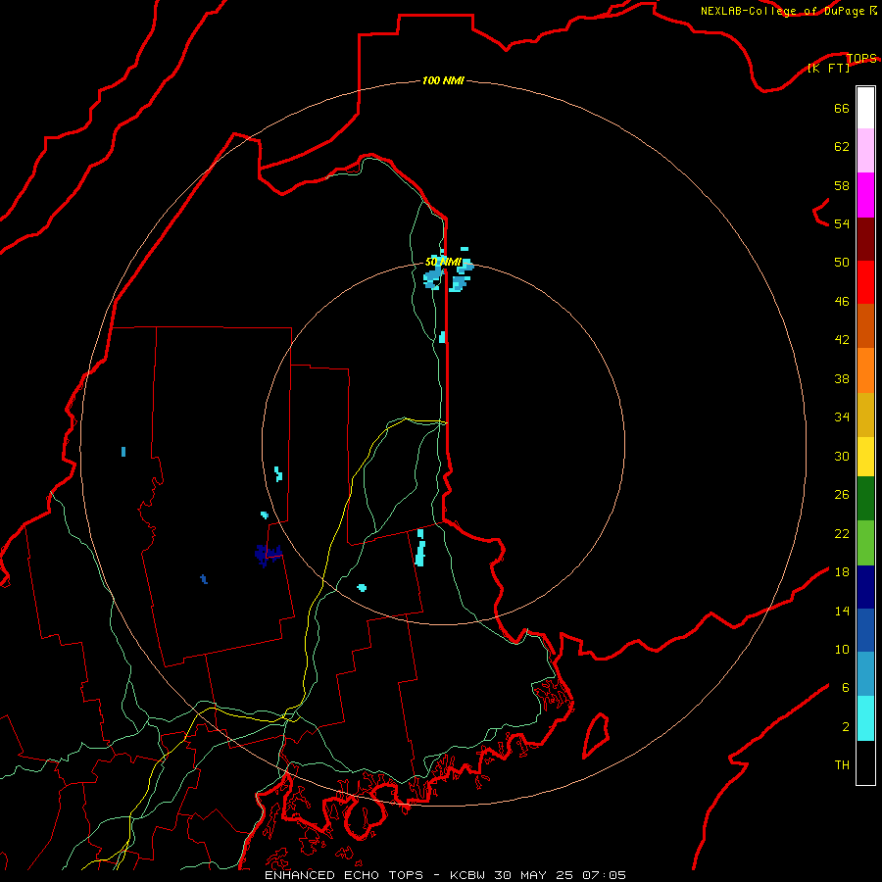Click the 54 legend value

coord(842,223)
